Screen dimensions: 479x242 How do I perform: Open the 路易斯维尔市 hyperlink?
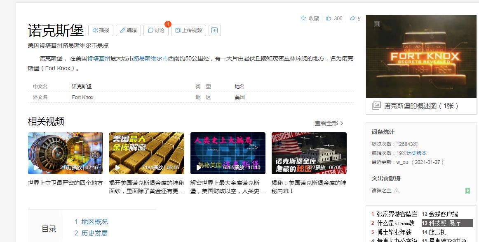[150, 59]
